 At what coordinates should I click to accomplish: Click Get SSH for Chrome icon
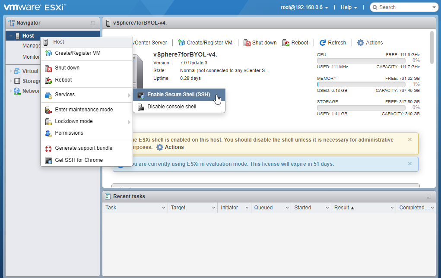(x=48, y=160)
